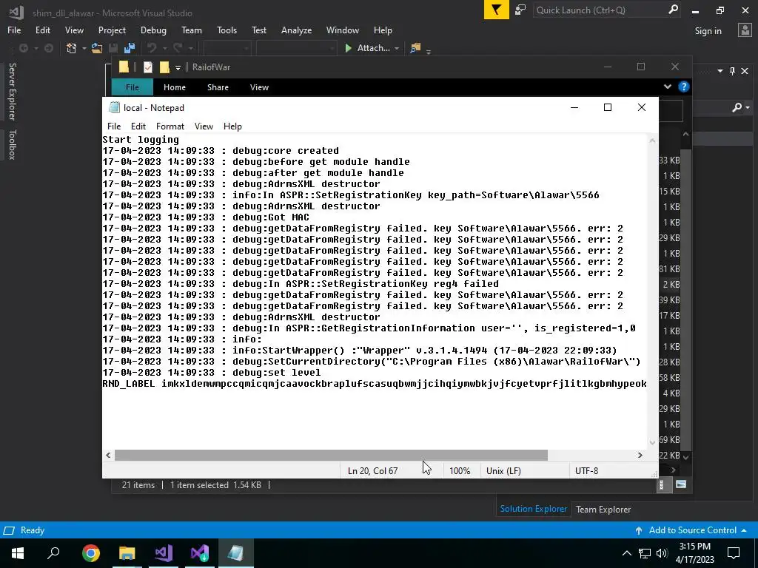Viewport: 758px width, 568px height.
Task: Click the blue Help icon in RailofWar window
Action: (x=683, y=87)
